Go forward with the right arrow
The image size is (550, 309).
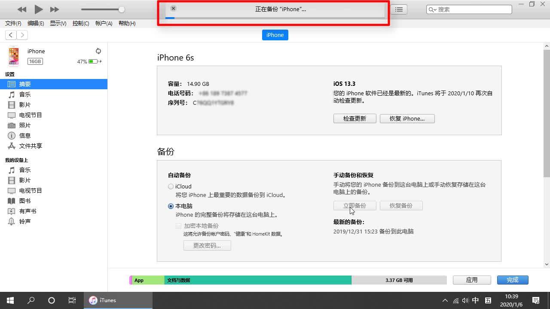pyautogui.click(x=22, y=35)
